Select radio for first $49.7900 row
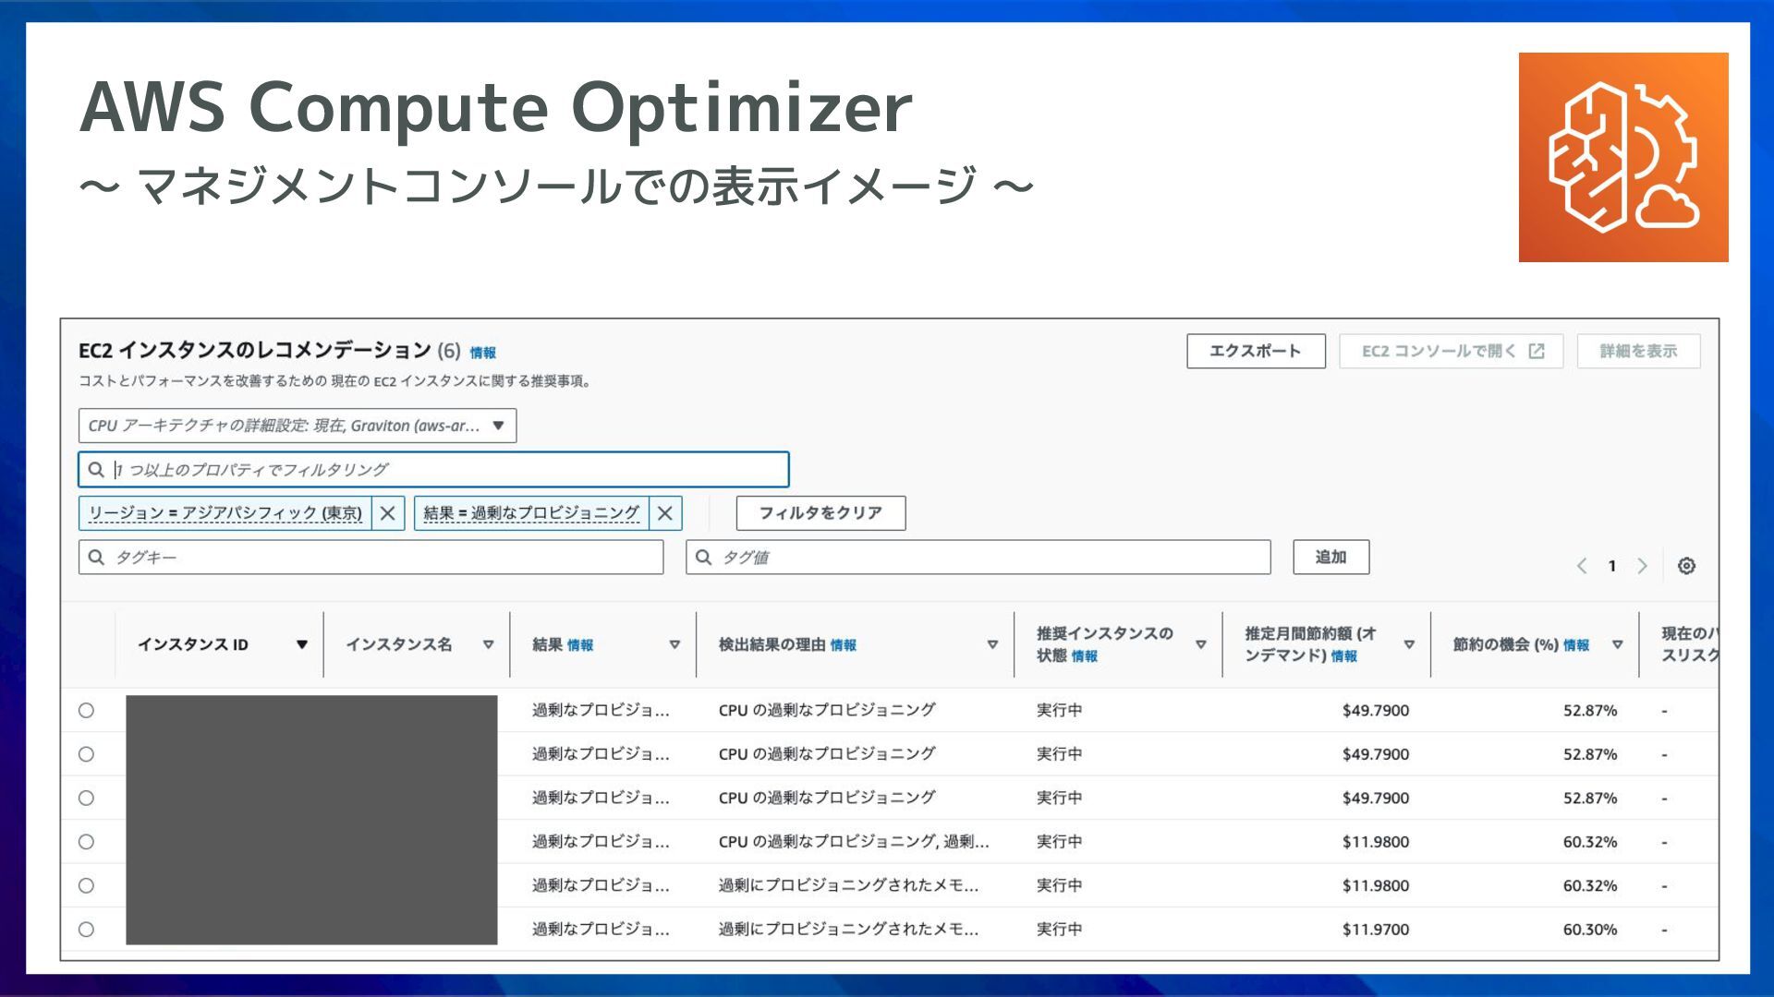Screen dimensions: 1774x997 tap(86, 710)
